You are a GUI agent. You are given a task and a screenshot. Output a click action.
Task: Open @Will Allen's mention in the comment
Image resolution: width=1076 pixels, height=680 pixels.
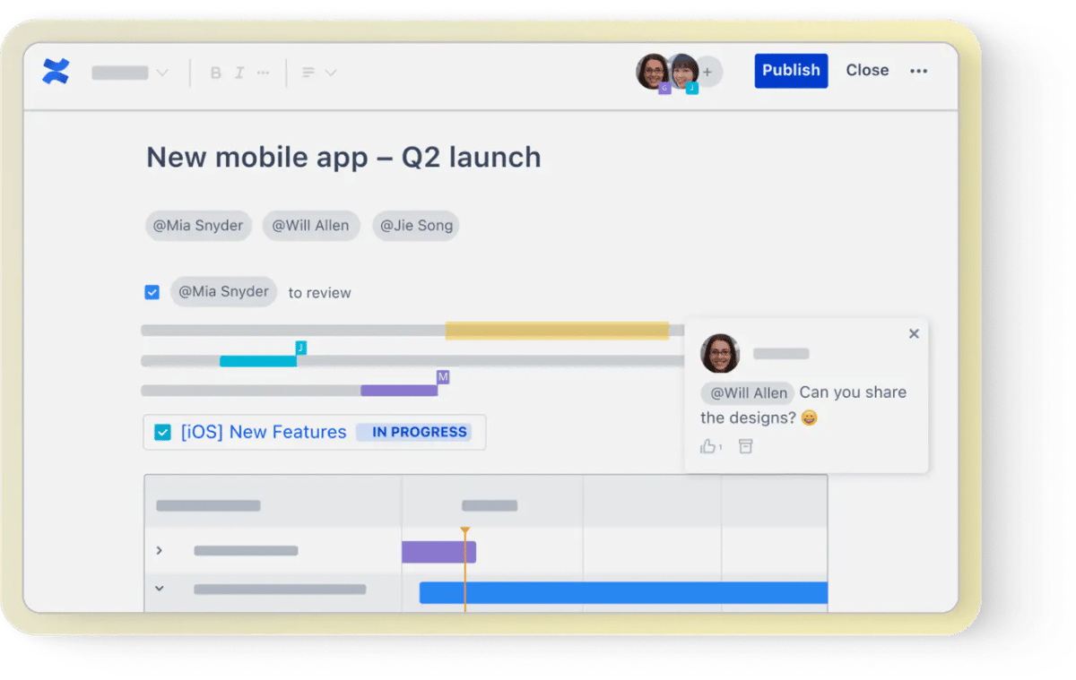pyautogui.click(x=747, y=392)
